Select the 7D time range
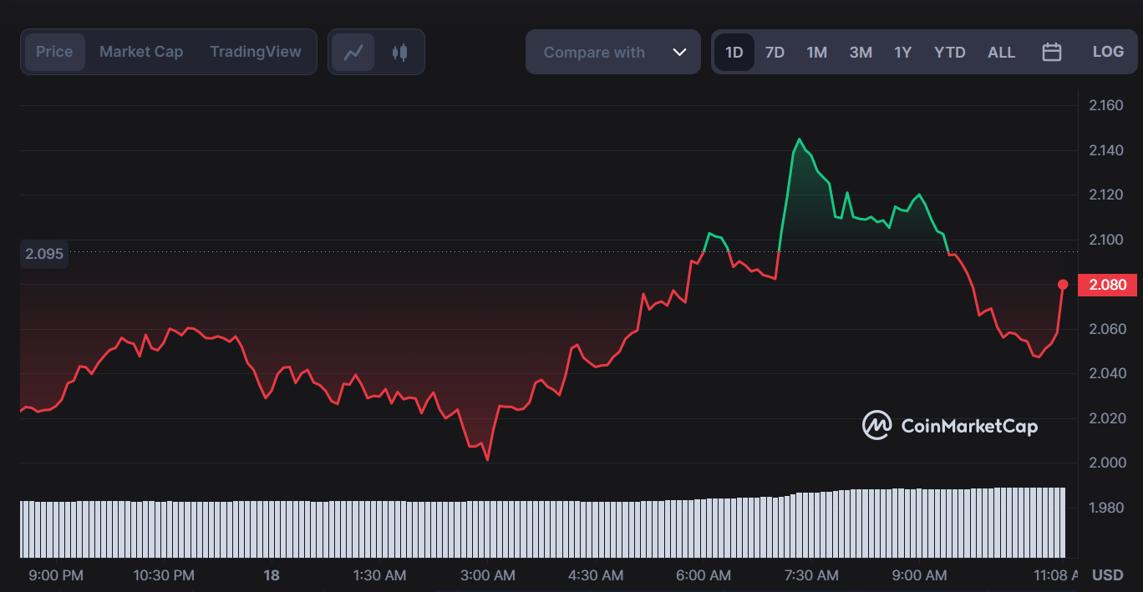The height and width of the screenshot is (592, 1143). (x=775, y=53)
